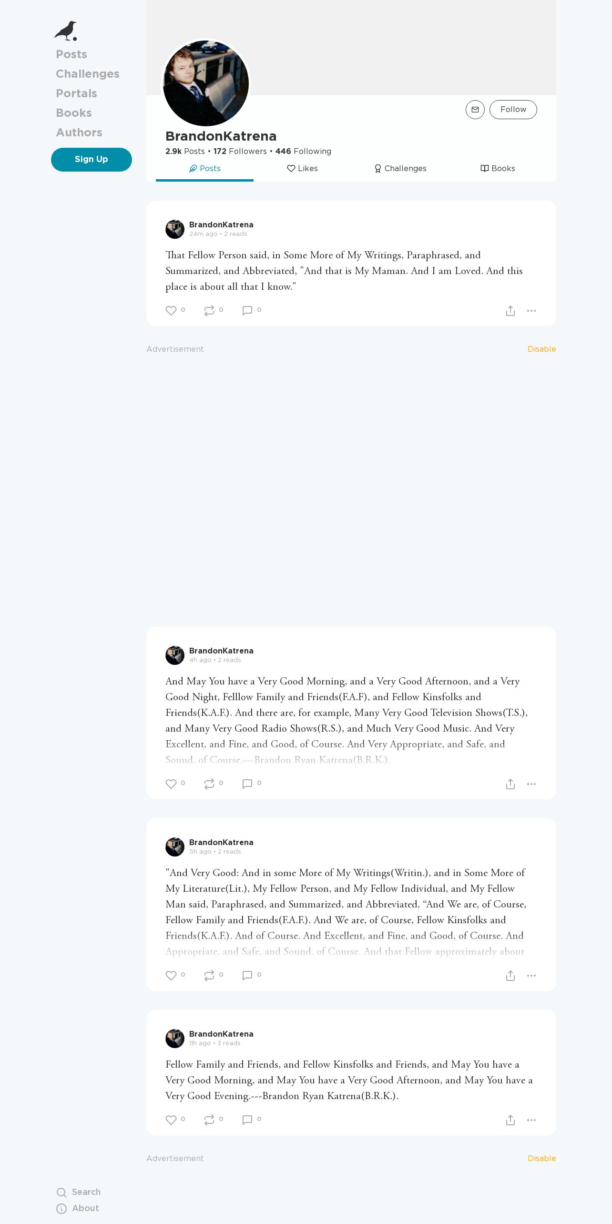Open the profile Books tab
This screenshot has height=1224, width=612.
[x=498, y=169]
